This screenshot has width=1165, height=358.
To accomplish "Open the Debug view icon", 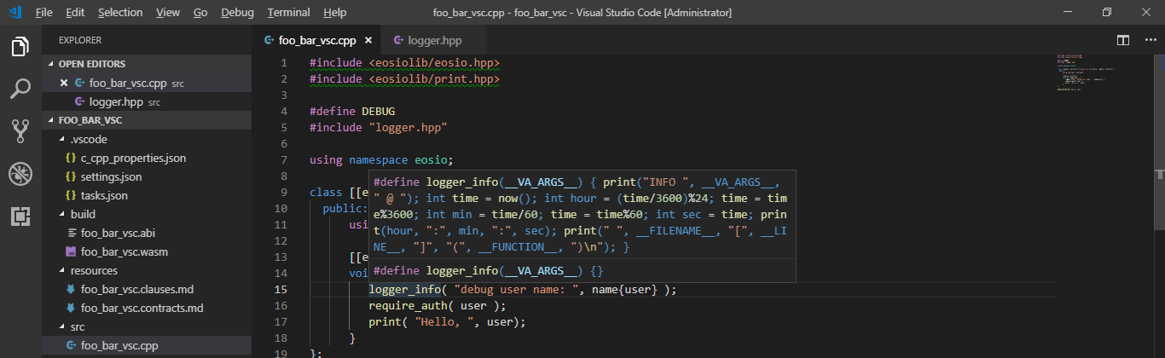I will click(20, 174).
